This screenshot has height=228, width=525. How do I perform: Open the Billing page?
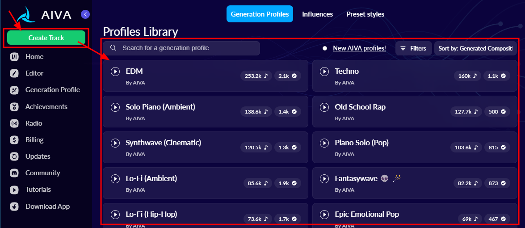tap(34, 139)
